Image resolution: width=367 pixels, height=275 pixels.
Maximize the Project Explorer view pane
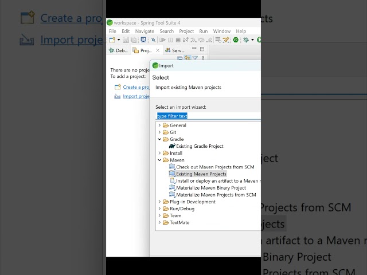[x=202, y=49]
